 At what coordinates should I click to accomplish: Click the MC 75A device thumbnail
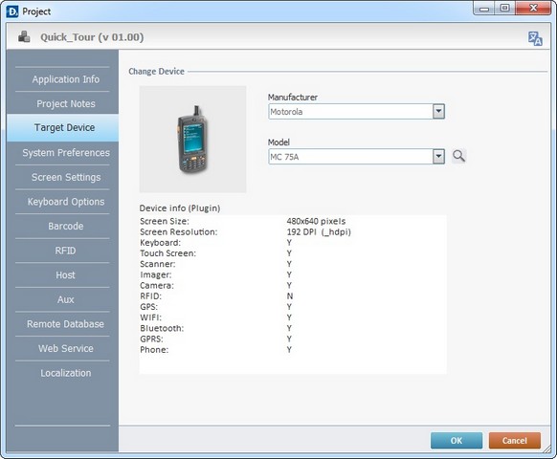point(193,140)
